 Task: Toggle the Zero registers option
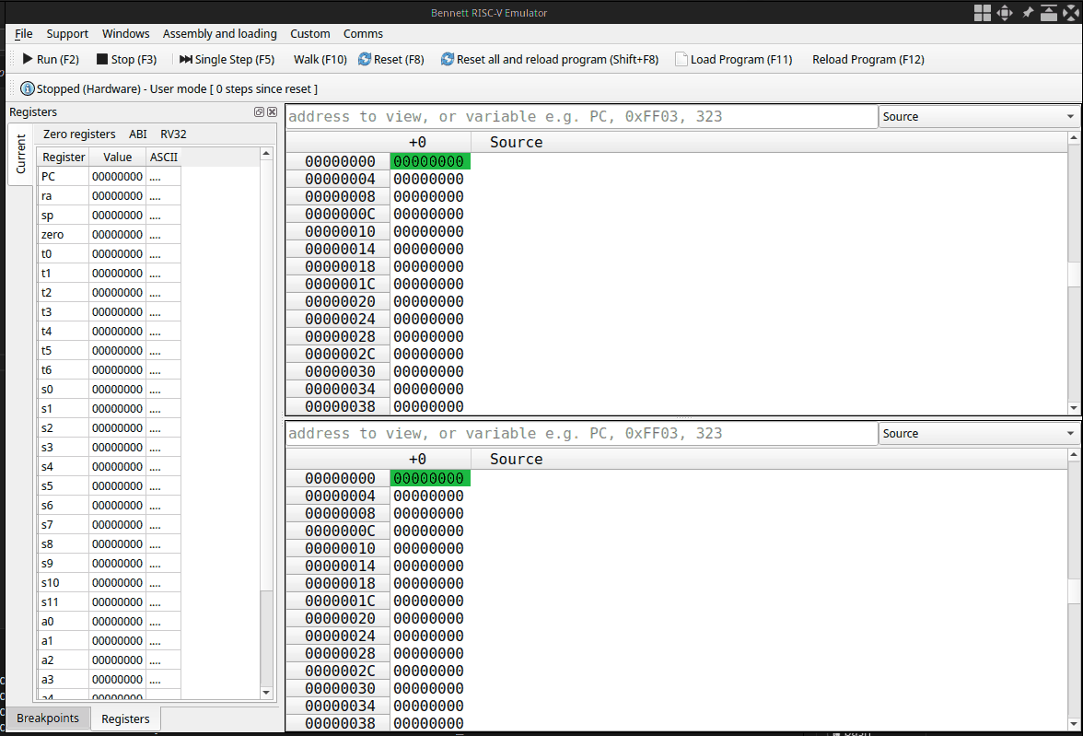tap(79, 134)
